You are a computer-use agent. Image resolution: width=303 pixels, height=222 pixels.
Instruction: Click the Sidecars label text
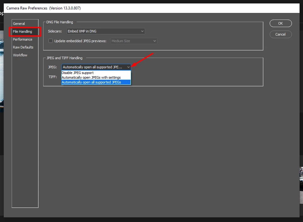pos(55,31)
